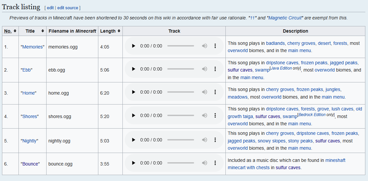Viewport: 368px width, 181px height.
Task: Seek on the Memories track progress bar
Action: (181, 46)
